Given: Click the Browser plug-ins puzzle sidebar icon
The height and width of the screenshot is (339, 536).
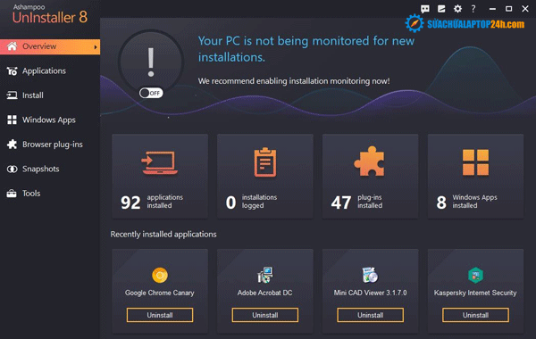Looking at the screenshot, I should click(x=12, y=145).
